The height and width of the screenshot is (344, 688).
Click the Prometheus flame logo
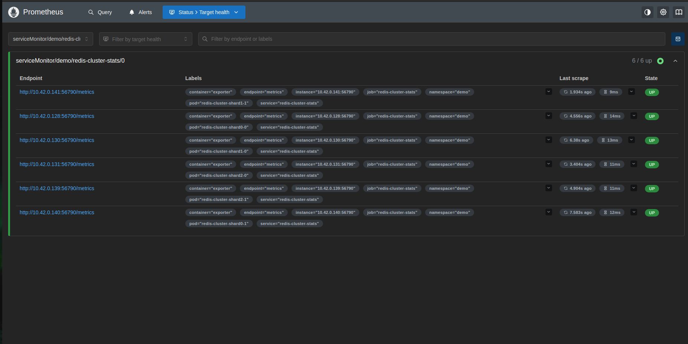(x=14, y=12)
